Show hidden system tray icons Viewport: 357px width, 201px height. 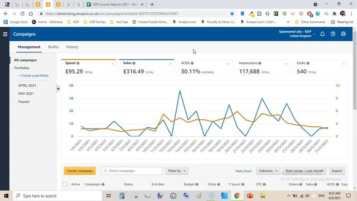coord(288,196)
